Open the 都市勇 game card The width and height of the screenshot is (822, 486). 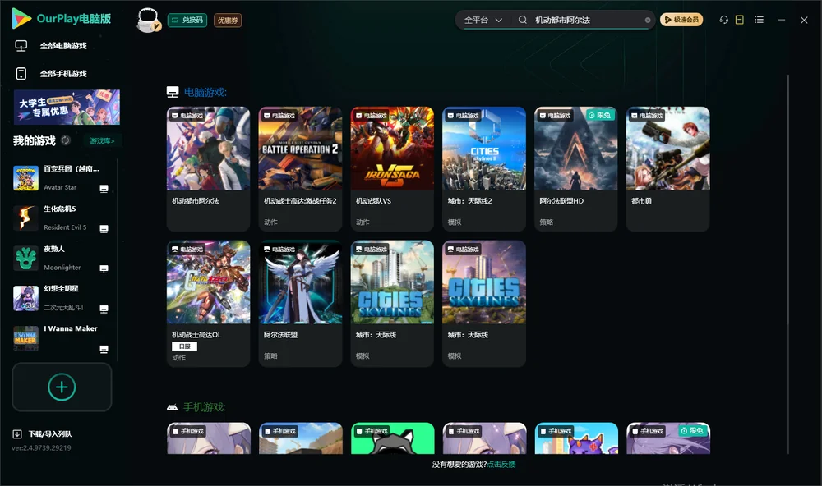[667, 168]
